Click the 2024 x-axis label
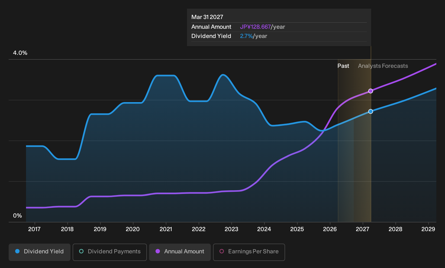Viewport: 445px width, 268px height. [x=264, y=229]
